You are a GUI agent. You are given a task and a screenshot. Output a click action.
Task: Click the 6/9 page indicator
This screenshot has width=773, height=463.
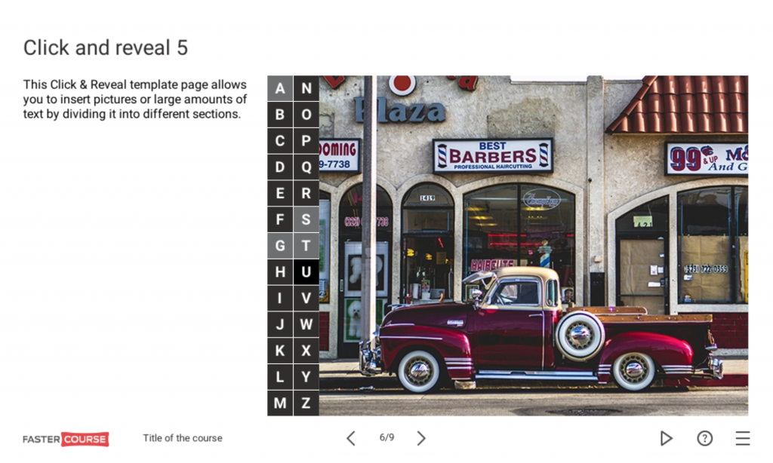click(x=386, y=438)
